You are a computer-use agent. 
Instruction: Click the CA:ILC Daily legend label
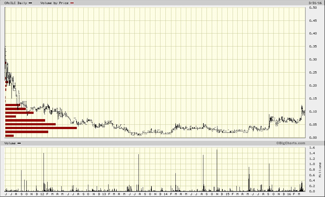pos(14,3)
